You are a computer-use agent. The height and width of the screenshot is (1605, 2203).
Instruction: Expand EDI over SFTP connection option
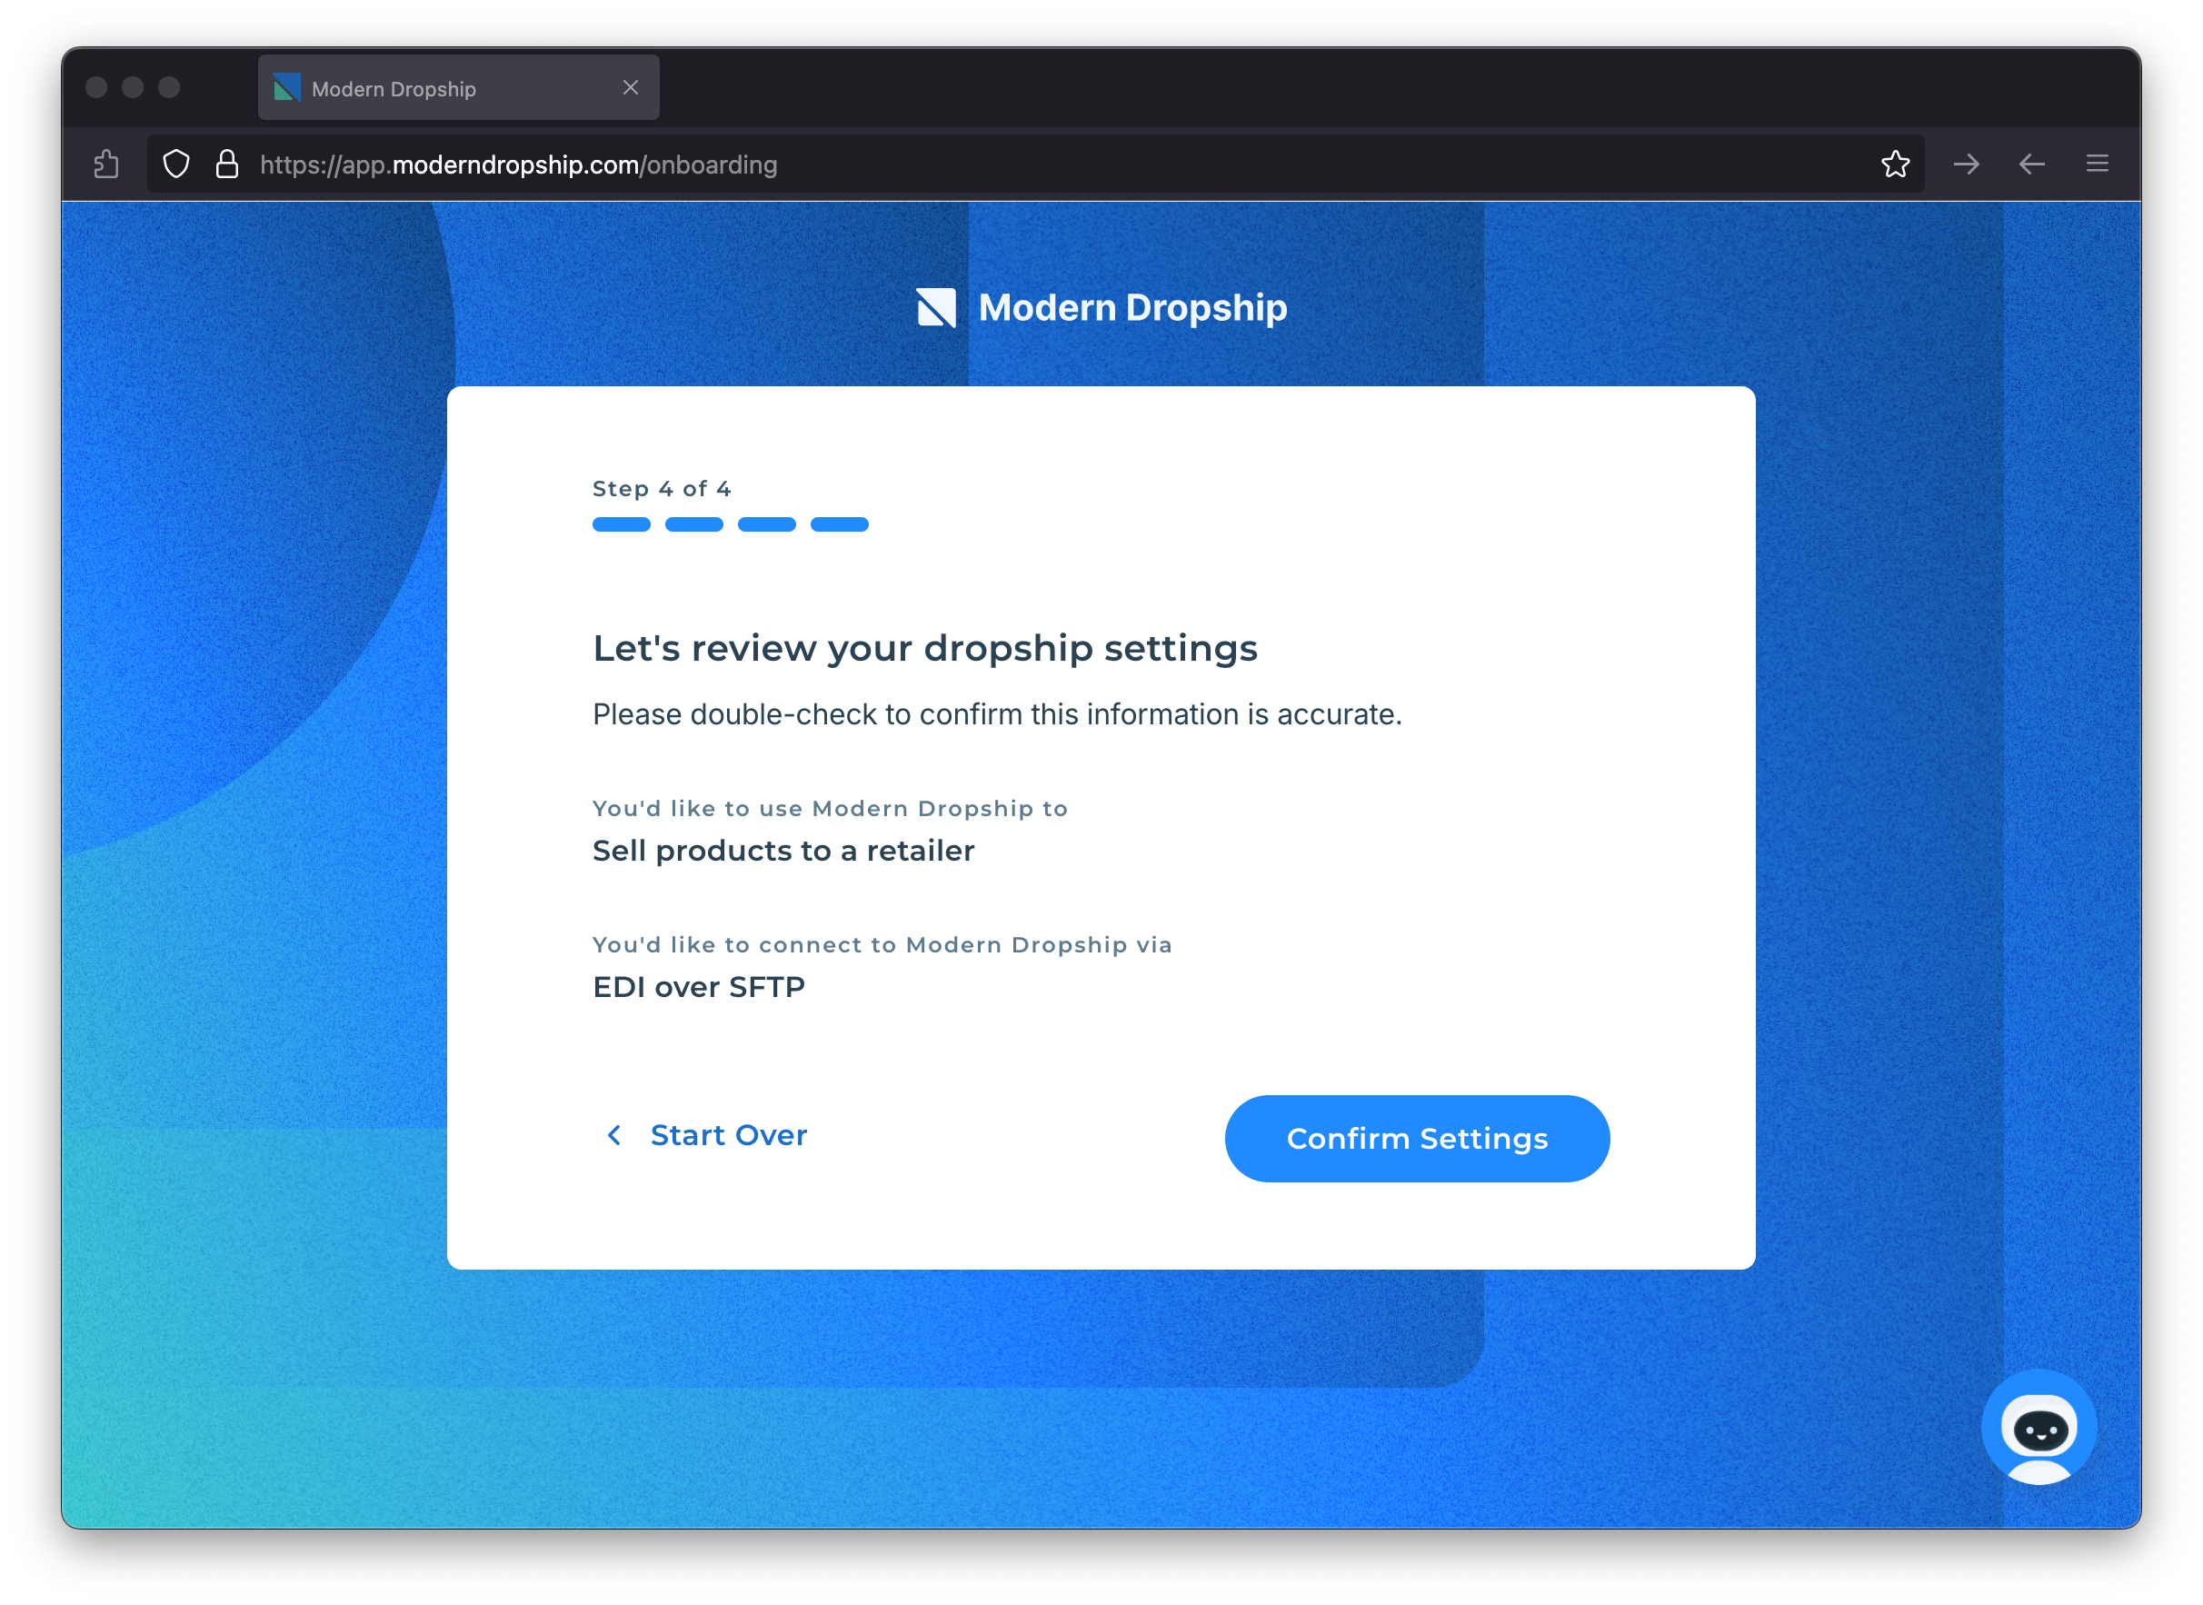700,985
